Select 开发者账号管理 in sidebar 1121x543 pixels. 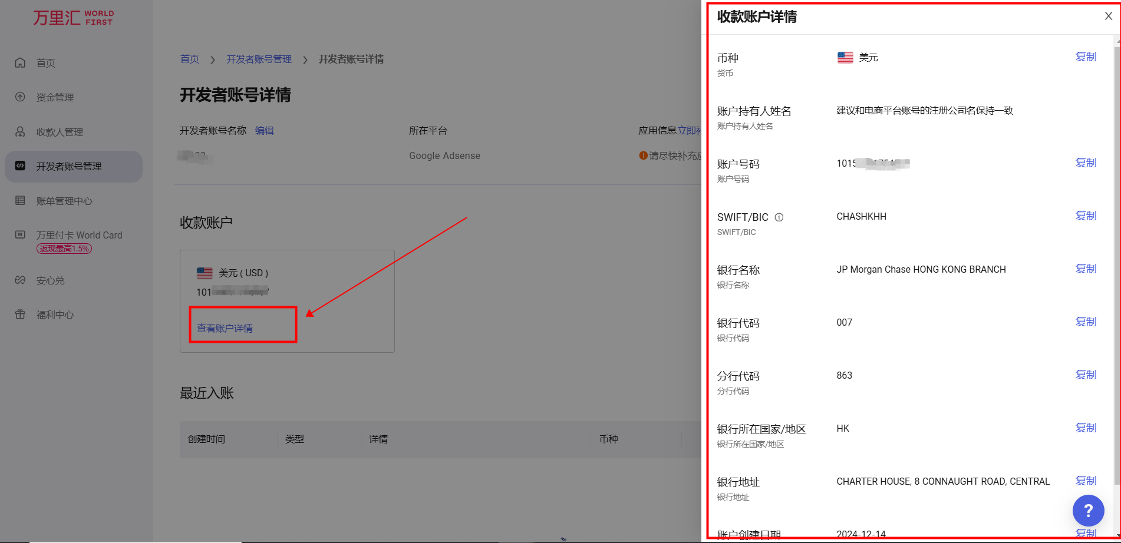pyautogui.click(x=74, y=167)
